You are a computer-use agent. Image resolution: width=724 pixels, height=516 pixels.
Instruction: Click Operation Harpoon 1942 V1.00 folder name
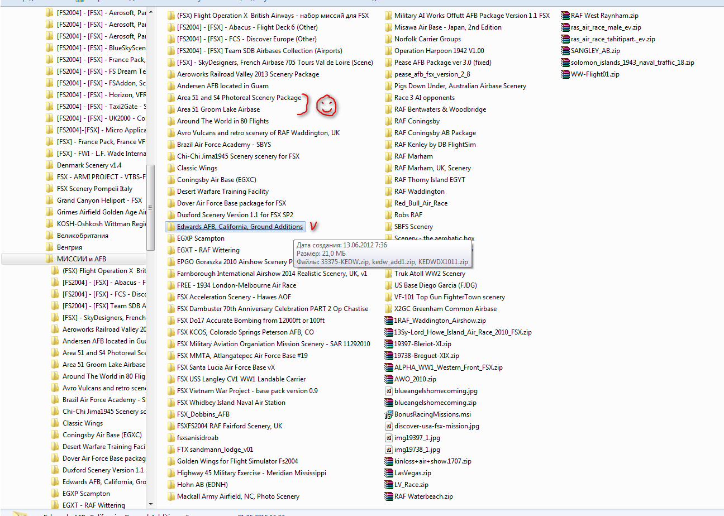click(x=439, y=51)
